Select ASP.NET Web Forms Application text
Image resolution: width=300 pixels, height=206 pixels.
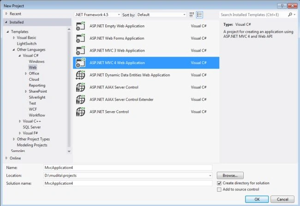coord(117,38)
